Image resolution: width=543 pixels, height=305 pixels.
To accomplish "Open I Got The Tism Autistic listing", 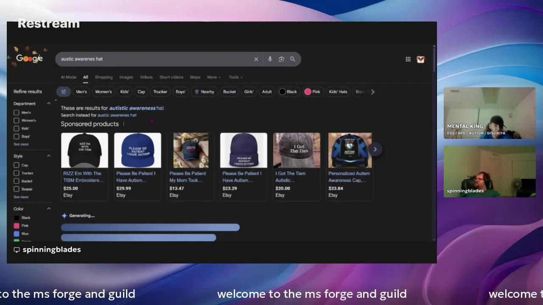I will [290, 177].
